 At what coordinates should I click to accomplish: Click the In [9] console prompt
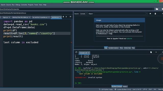coord(78,83)
